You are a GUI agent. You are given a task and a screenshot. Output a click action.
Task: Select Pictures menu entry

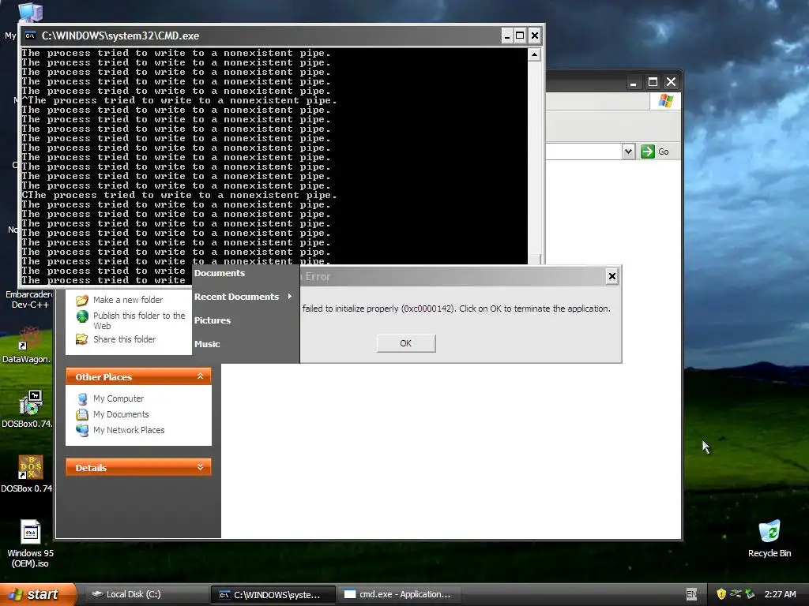tap(213, 320)
